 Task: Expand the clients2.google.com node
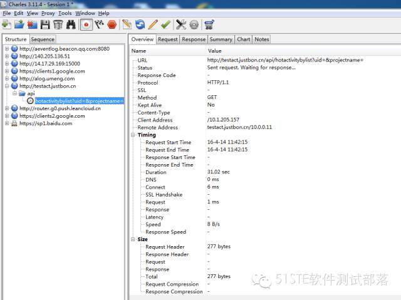[x=7, y=116]
